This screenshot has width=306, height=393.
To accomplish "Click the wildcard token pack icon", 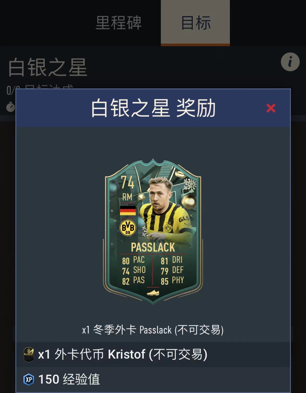I will coord(28,354).
